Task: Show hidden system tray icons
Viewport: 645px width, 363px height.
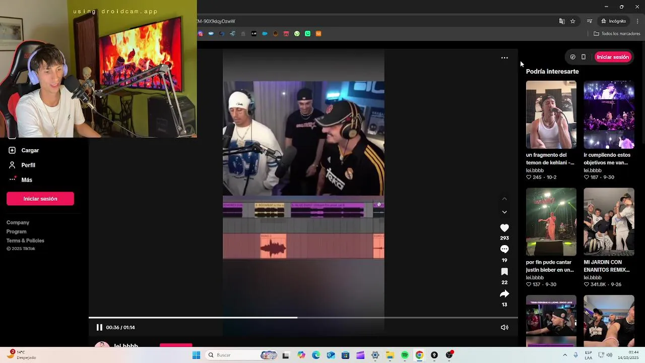Action: click(x=565, y=355)
